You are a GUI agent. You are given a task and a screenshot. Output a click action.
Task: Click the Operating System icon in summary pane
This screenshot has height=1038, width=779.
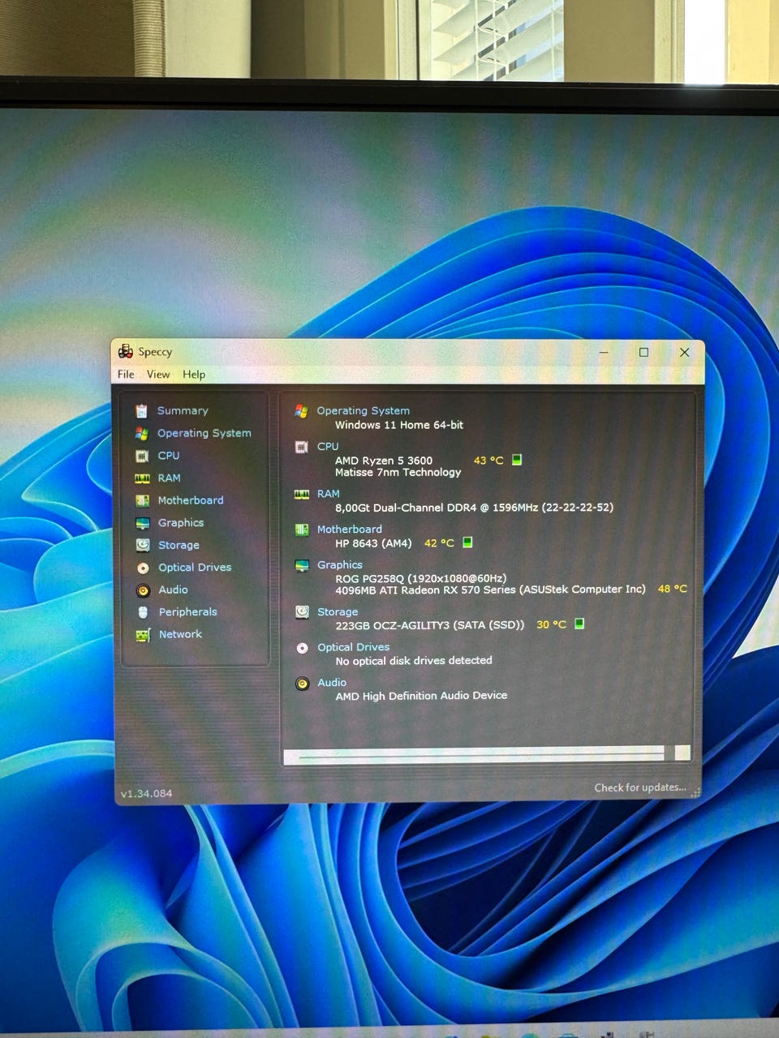[x=301, y=411]
